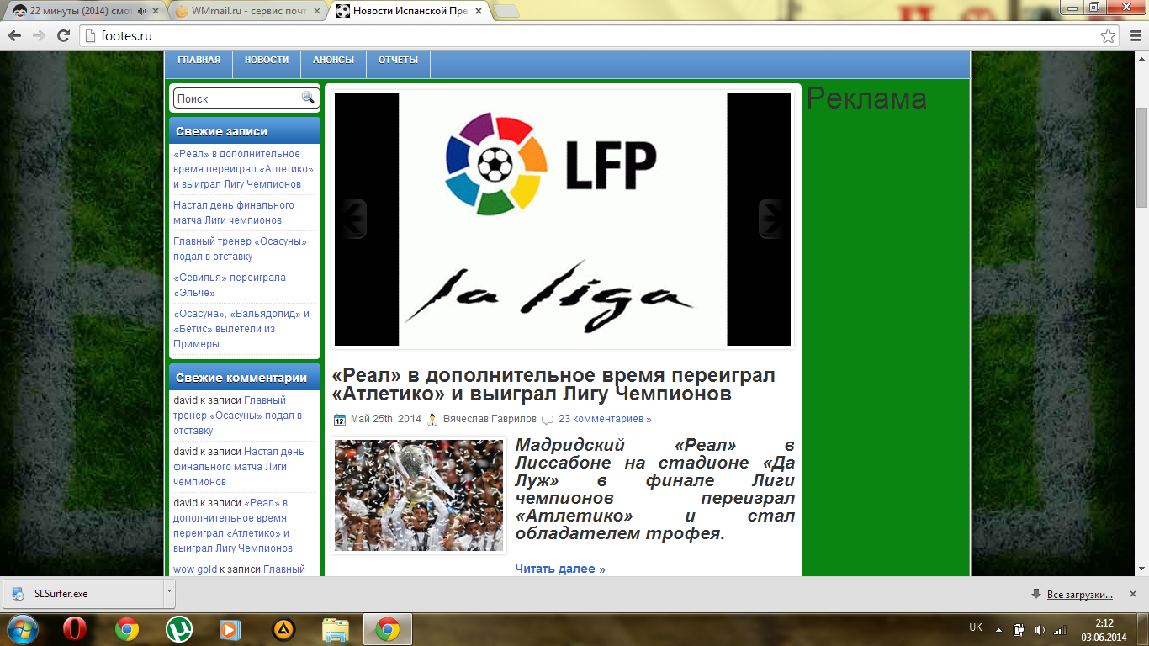Click the Читать далее » link
This screenshot has height=646, width=1149.
pos(560,569)
